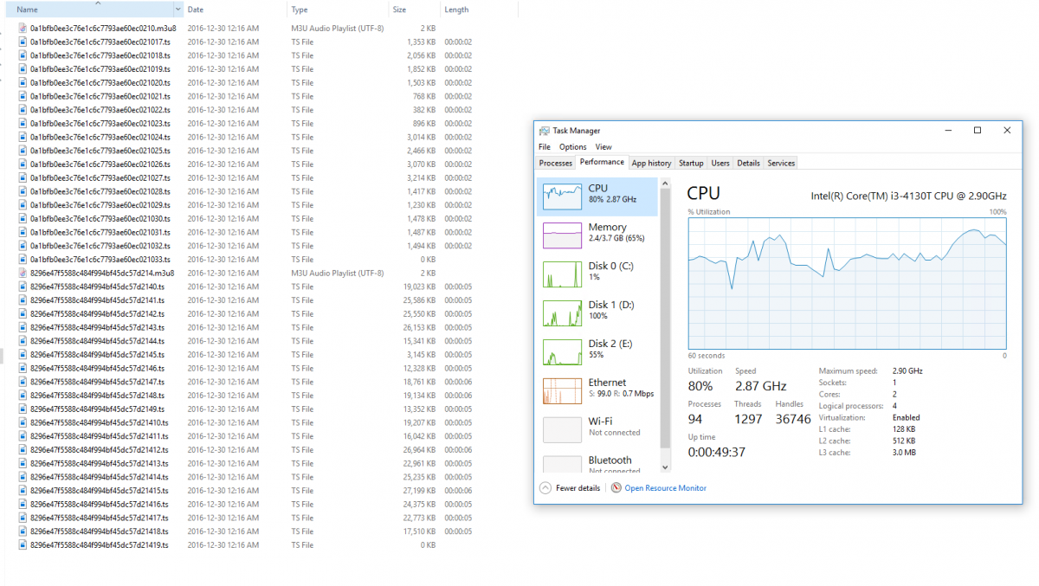Select file name 0a1bfb0ee3c76e1c6c7793ae60ec021019.ts
Viewport: 1039px width, 586px height.
pos(100,68)
